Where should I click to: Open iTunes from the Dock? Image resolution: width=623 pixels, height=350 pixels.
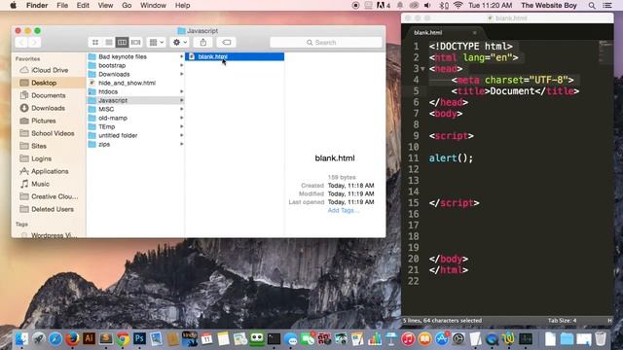click(408, 339)
